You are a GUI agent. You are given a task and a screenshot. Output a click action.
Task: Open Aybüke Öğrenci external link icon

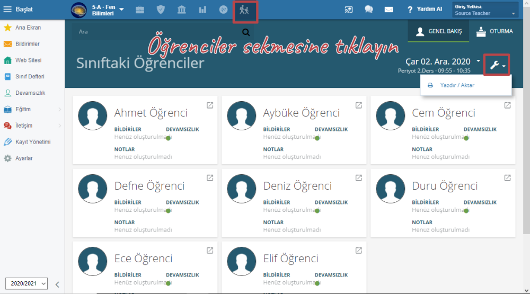point(359,105)
